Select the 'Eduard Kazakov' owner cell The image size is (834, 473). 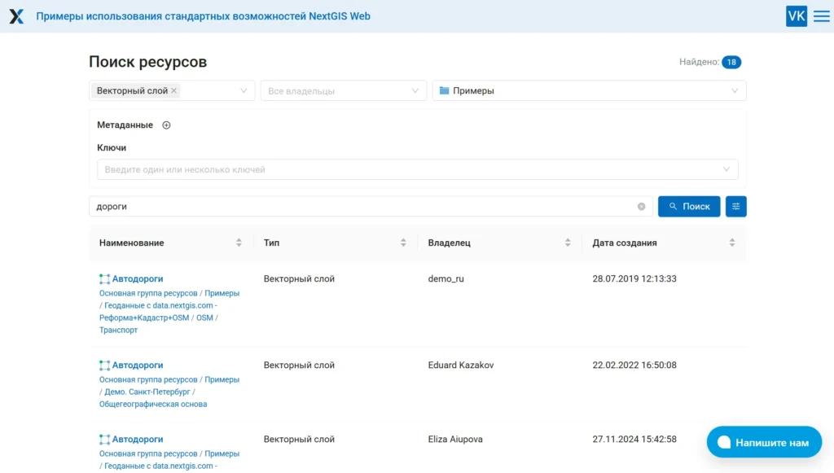pos(461,365)
